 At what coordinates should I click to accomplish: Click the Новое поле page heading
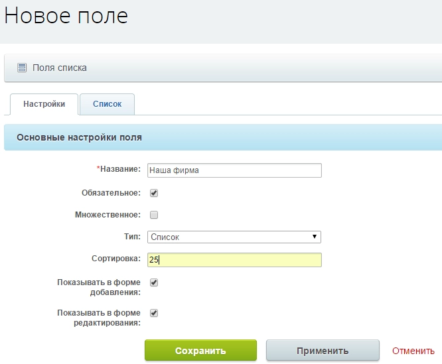point(66,16)
